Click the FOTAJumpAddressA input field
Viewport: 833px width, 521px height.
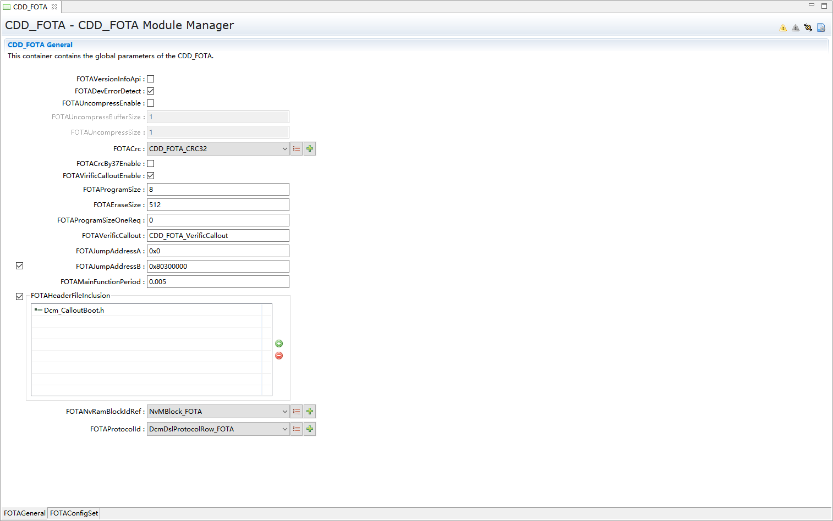tap(218, 251)
